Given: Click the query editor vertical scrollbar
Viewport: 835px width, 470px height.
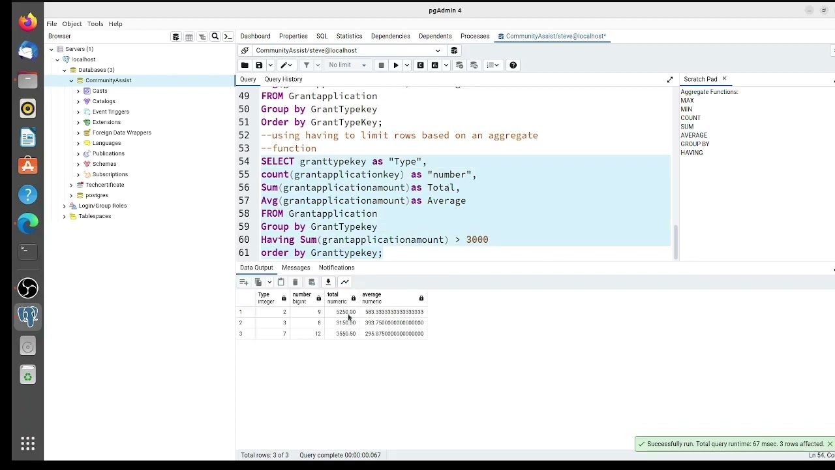Looking at the screenshot, I should 675,242.
